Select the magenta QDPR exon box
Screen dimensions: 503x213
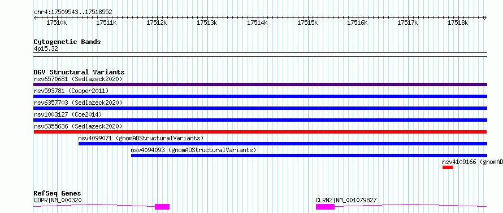pos(162,207)
